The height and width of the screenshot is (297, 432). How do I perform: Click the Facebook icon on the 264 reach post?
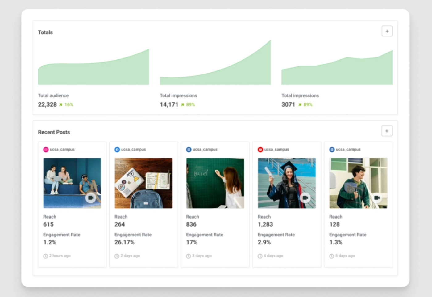pyautogui.click(x=117, y=150)
